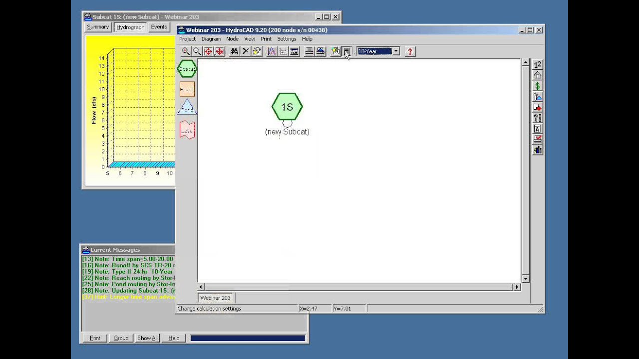Select the Webinar 203 diagram tab

(x=216, y=298)
